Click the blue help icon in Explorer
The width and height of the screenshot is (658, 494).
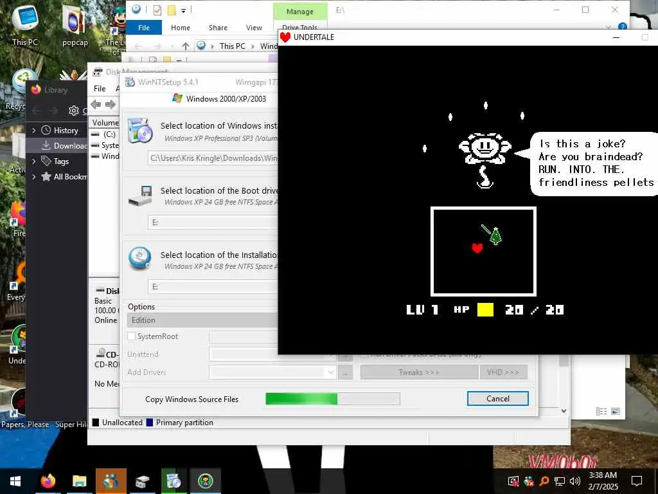point(622,26)
